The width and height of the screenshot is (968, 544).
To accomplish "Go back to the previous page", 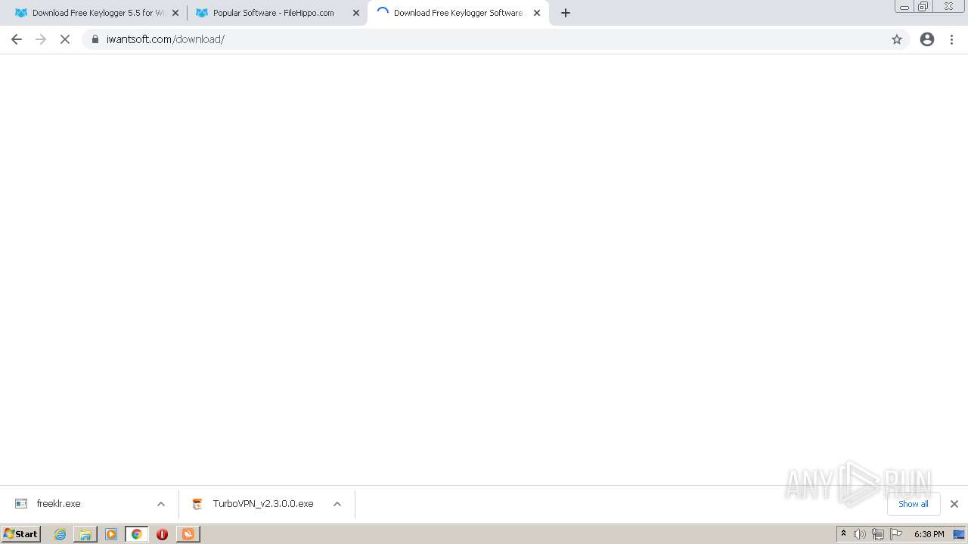I will click(x=17, y=39).
